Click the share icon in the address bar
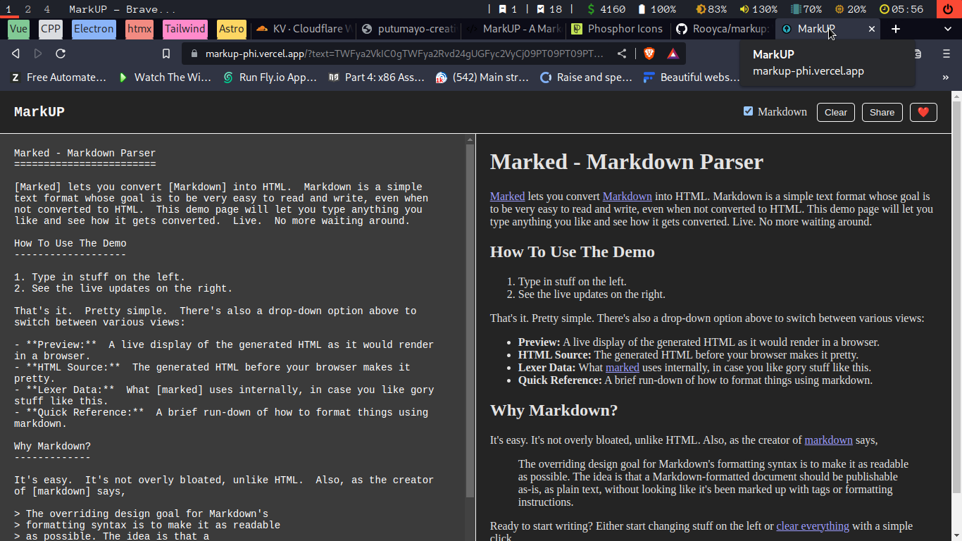962x541 pixels. tap(622, 54)
